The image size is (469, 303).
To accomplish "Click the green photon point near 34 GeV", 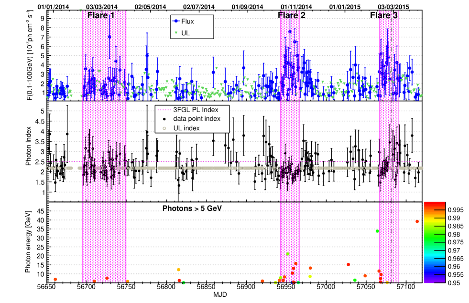I will (x=377, y=231).
